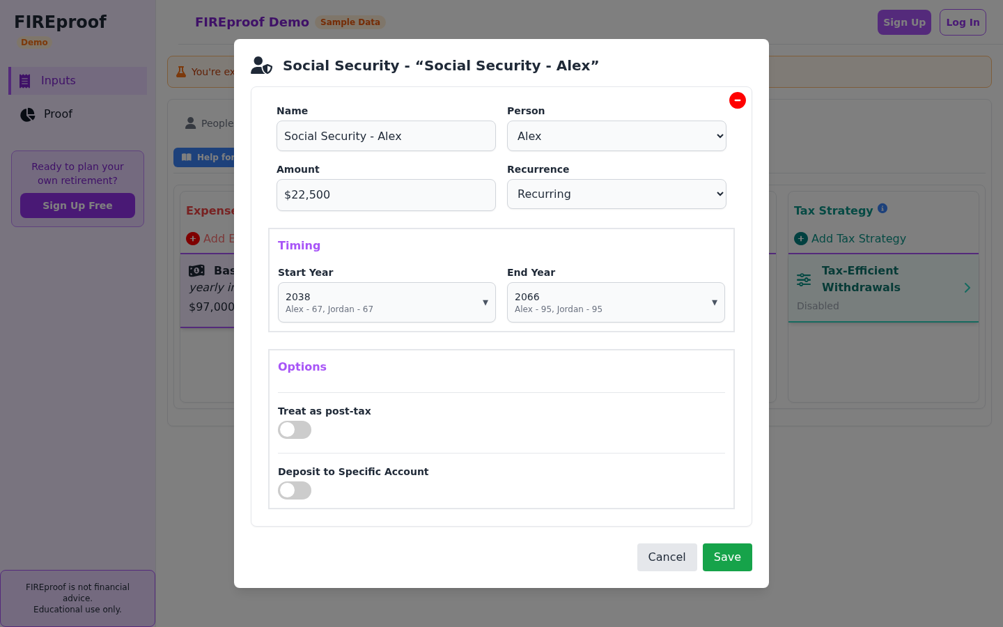The width and height of the screenshot is (1003, 627).
Task: Click the Sample Data badge
Action: (x=350, y=22)
